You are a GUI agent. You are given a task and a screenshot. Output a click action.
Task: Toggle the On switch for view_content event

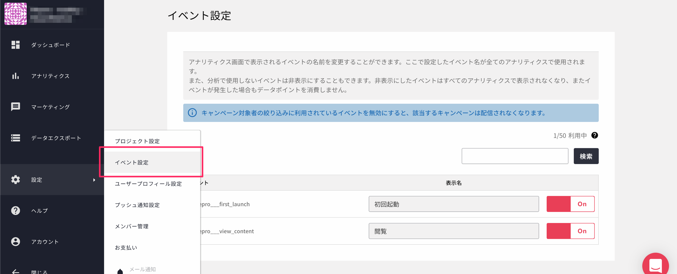tap(570, 231)
